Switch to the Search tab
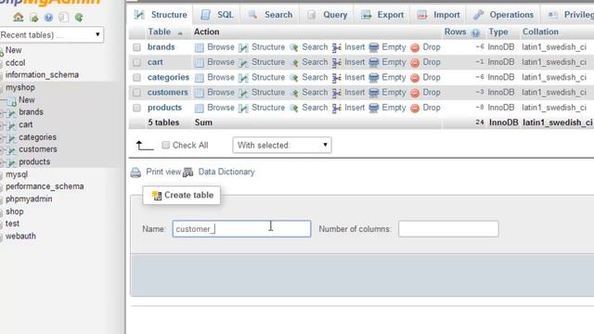 (270, 15)
